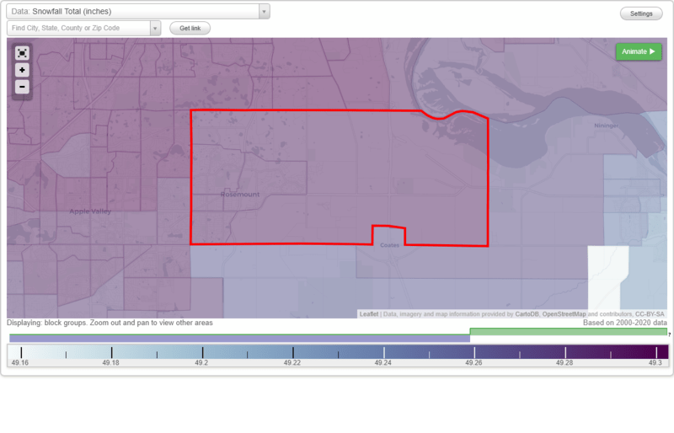
Task: Click the Based on 2000-2020 data text
Action: [625, 323]
